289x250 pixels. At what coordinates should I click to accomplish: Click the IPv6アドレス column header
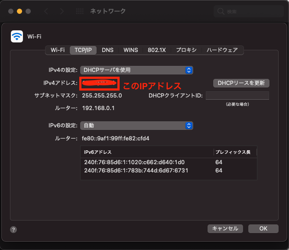(147, 152)
